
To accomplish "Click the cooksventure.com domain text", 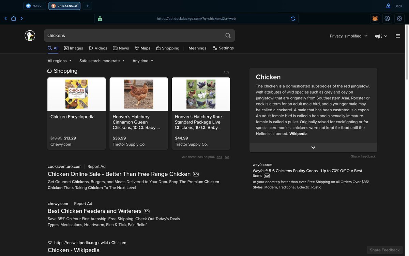I will tap(65, 167).
